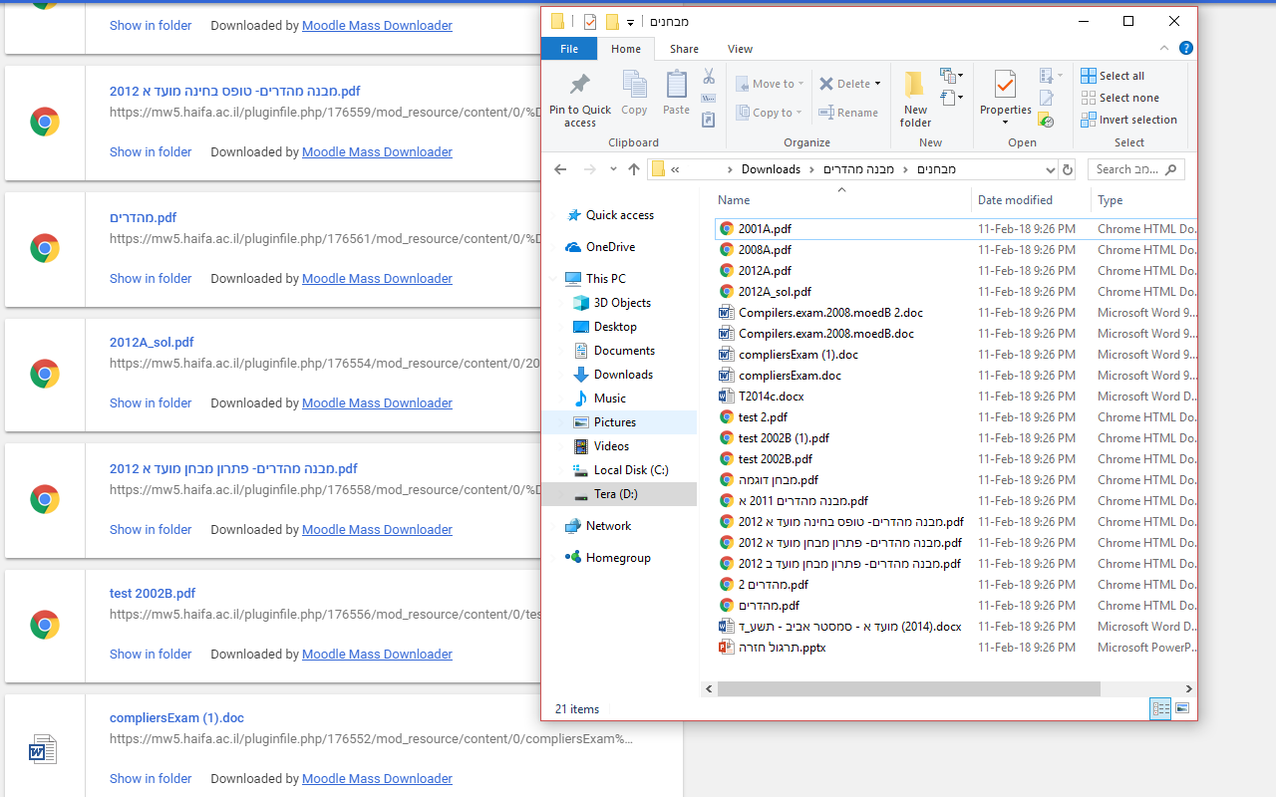Click the Properties icon in the ribbon
1276x797 pixels.
coord(1005,84)
